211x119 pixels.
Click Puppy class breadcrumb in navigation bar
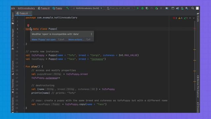point(57,8)
